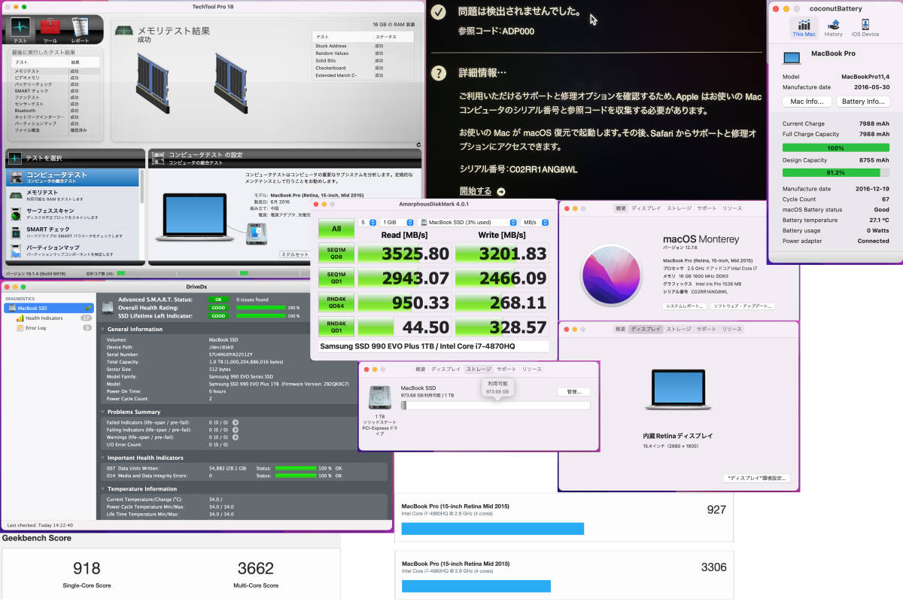Screen dimensions: 903x602
Task: Collapse Important Health Indicators section in DriveDx
Action: click(104, 458)
